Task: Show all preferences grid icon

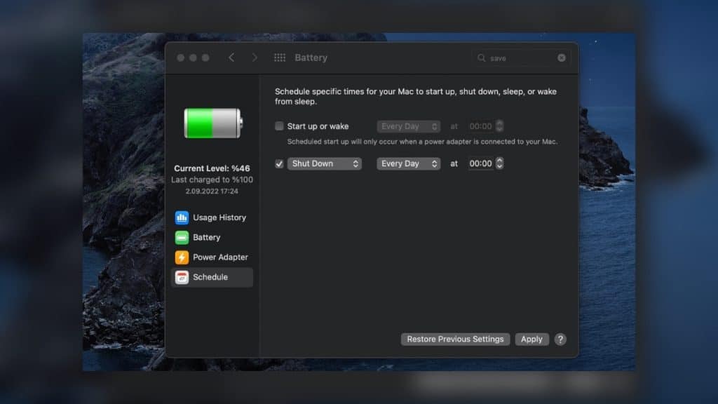Action: (x=280, y=58)
